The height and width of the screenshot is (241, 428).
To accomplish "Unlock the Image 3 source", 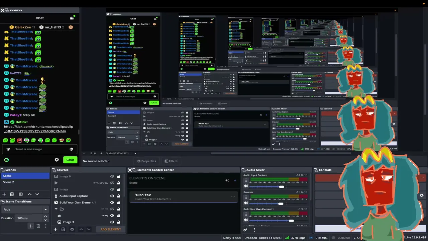I will click(x=118, y=222).
